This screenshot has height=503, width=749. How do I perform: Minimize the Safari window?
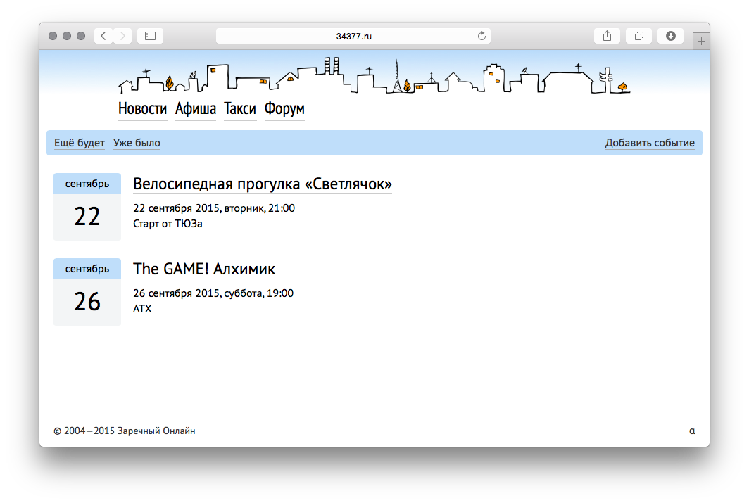67,36
